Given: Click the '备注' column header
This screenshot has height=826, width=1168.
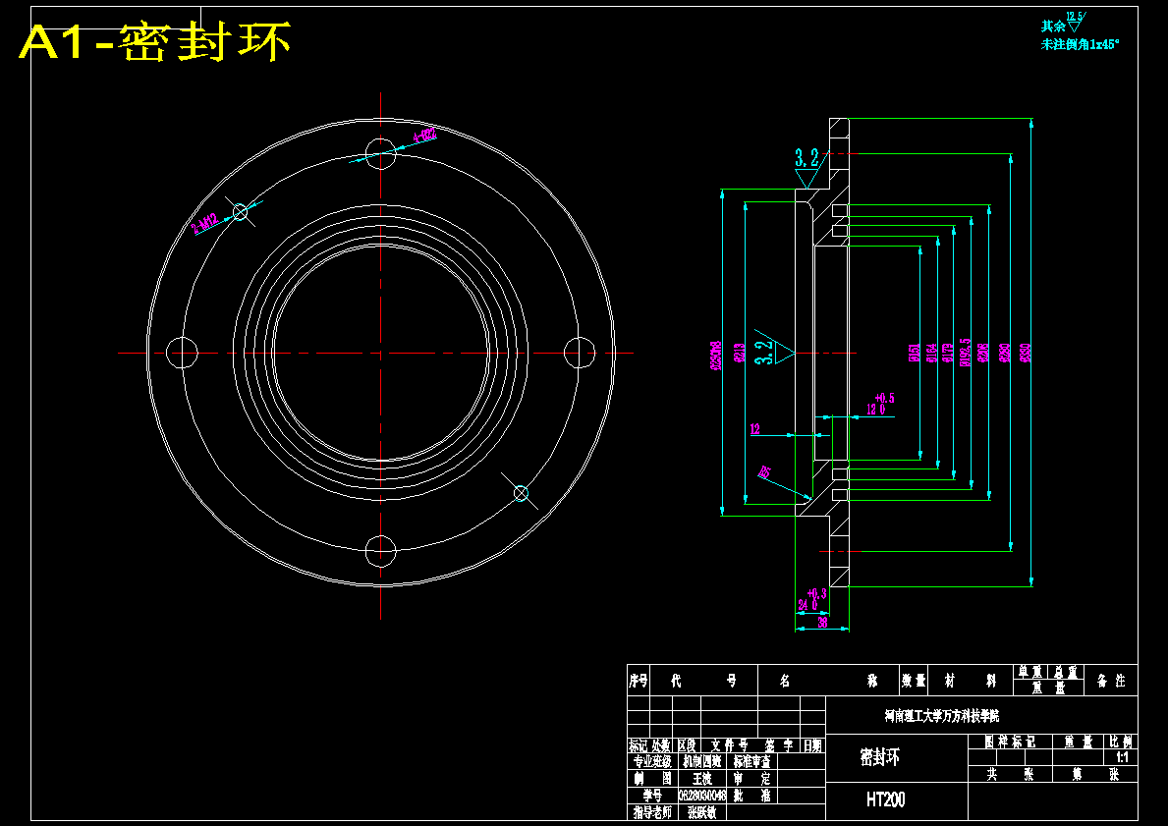Looking at the screenshot, I should (1111, 680).
